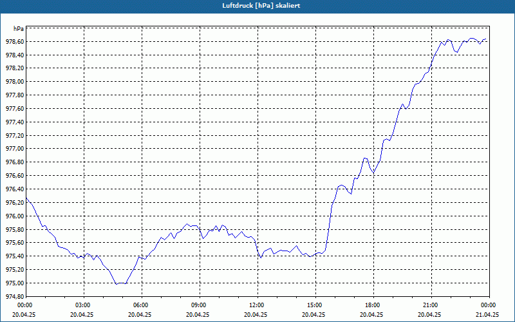Click the 18:00 time axis label
This screenshot has height=322, width=515.
373,305
